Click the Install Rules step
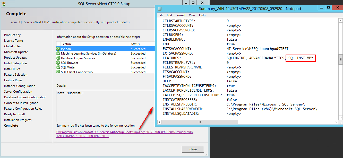 (x=12, y=69)
